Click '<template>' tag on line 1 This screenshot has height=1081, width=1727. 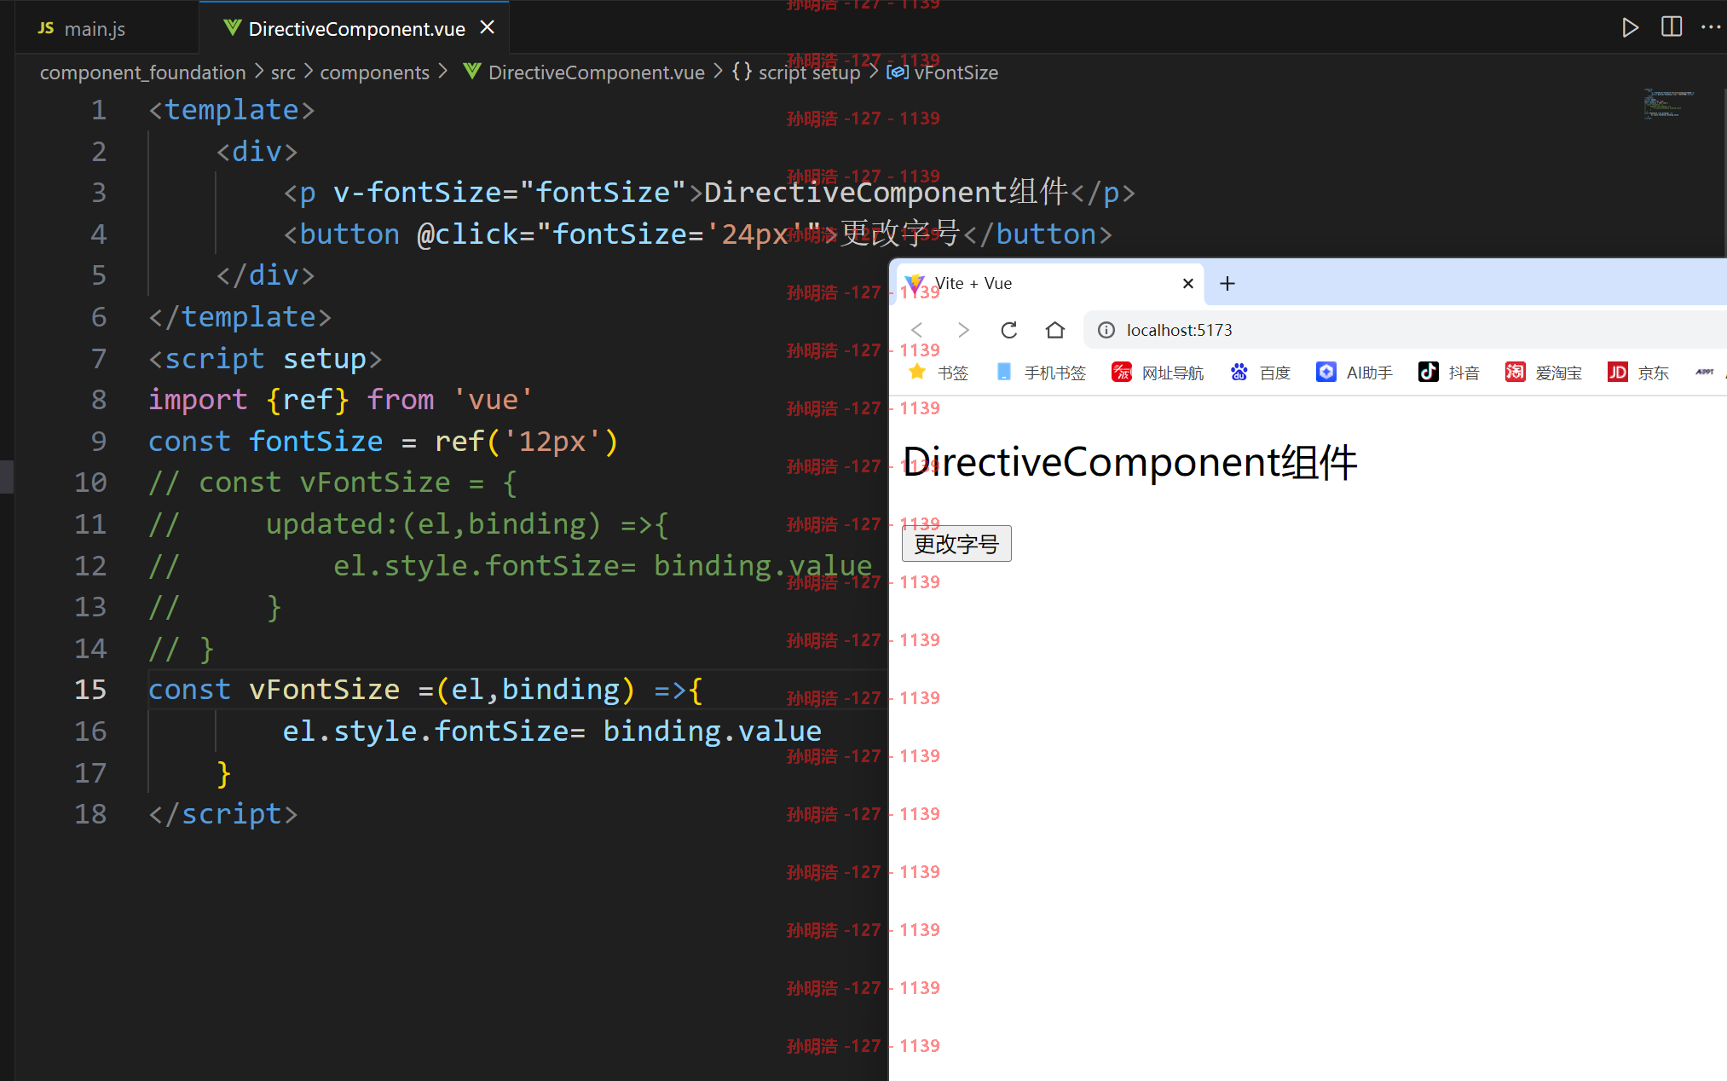(232, 110)
